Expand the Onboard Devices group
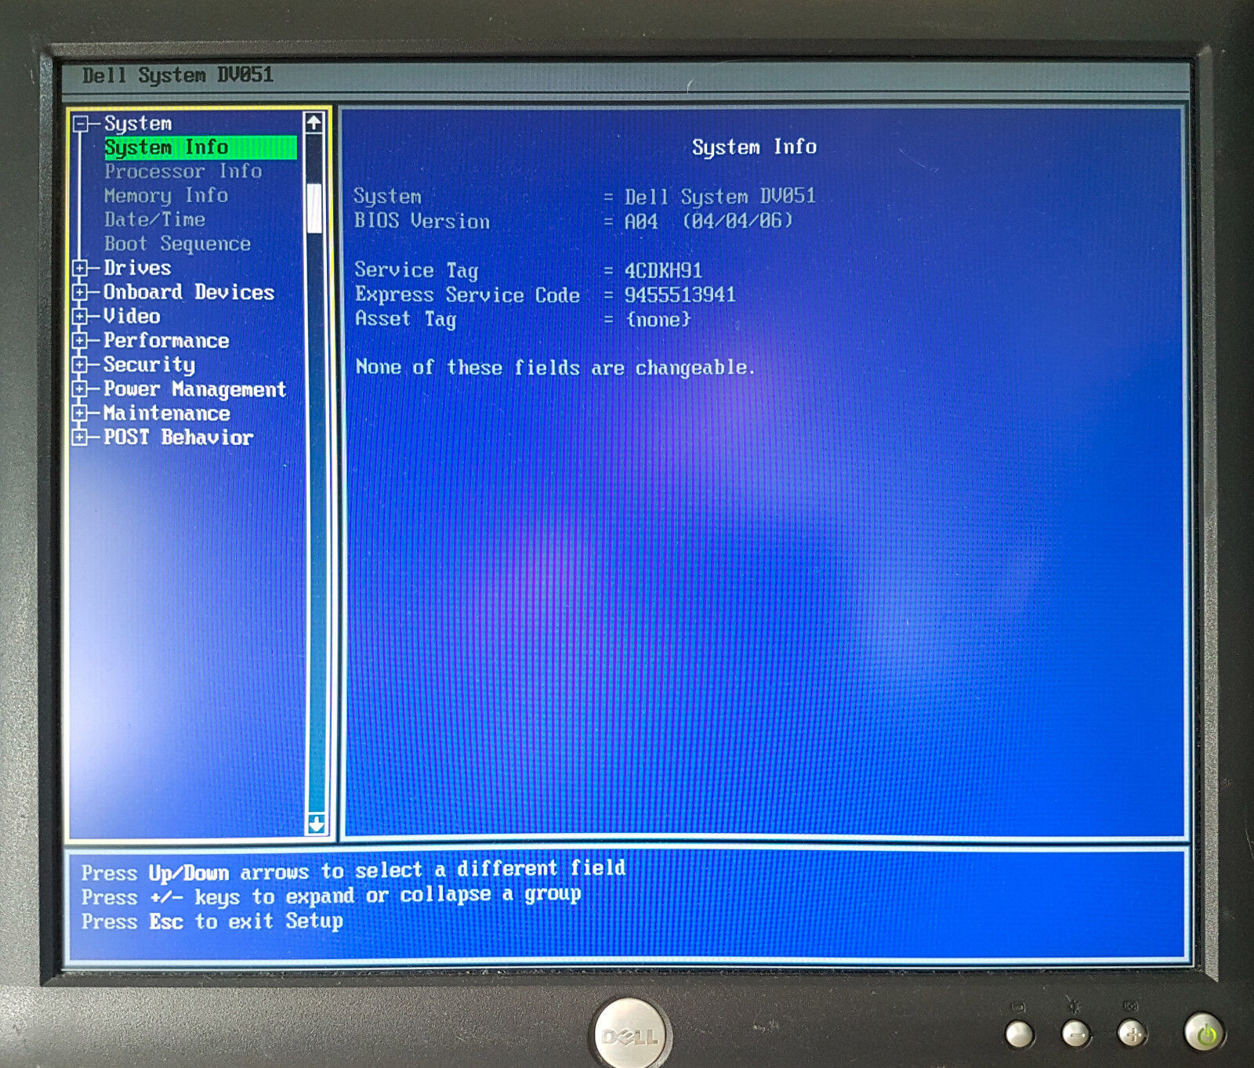The height and width of the screenshot is (1068, 1254). (80, 293)
